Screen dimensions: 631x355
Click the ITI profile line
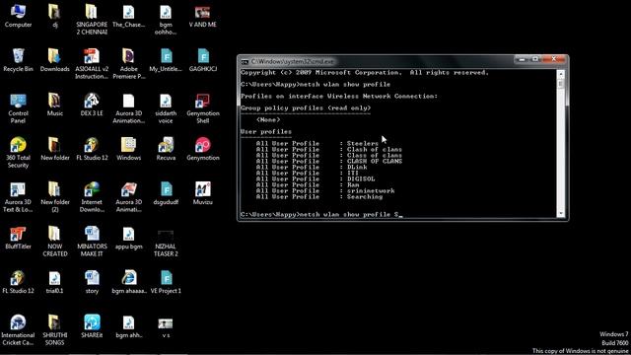(x=308, y=174)
